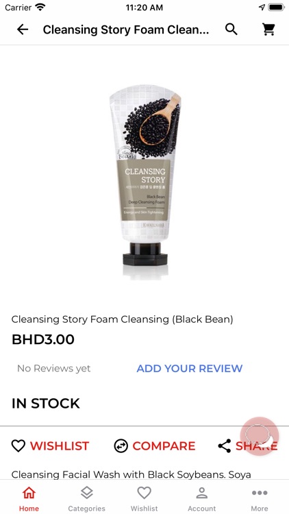Tap the Account person icon
Viewport: 289px width, 514px height.
(202, 493)
